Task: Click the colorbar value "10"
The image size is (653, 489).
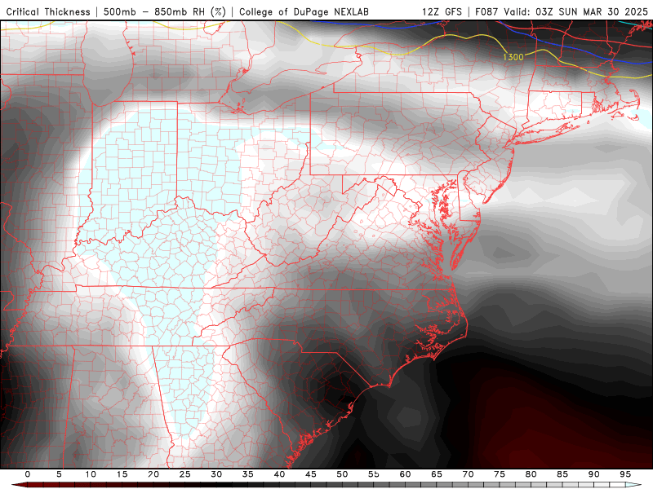Action: tap(91, 474)
